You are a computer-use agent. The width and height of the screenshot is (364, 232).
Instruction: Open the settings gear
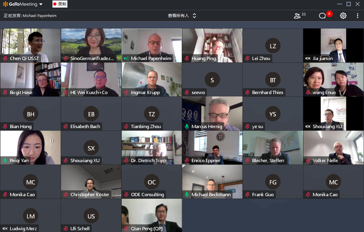coord(343,16)
